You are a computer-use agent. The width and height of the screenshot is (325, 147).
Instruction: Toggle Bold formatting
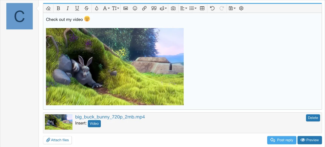tap(58, 8)
